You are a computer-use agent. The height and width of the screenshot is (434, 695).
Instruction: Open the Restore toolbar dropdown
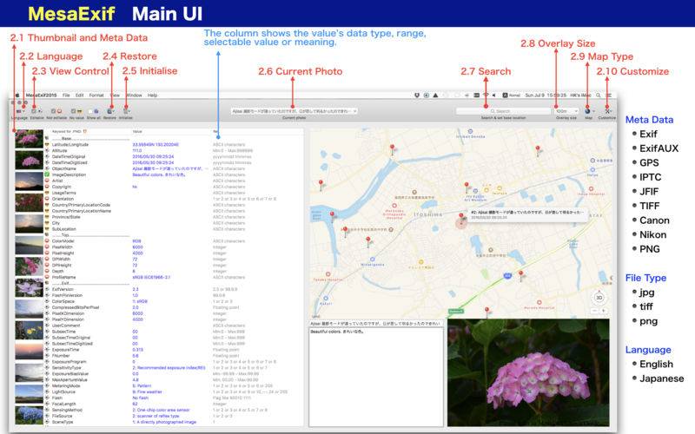(x=110, y=112)
